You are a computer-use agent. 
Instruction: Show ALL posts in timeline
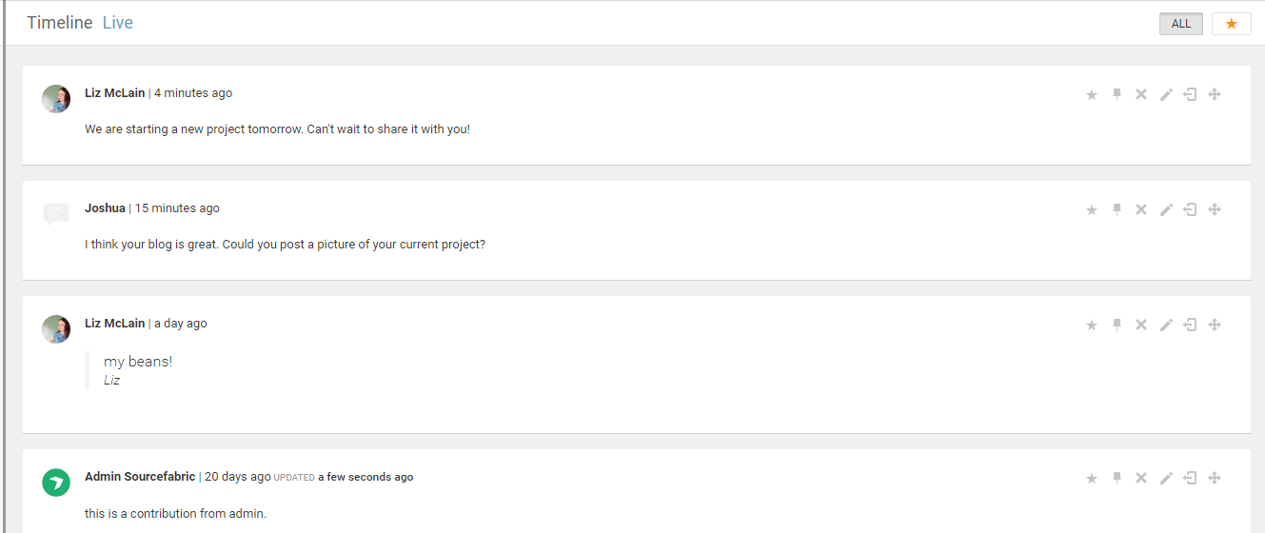point(1181,24)
